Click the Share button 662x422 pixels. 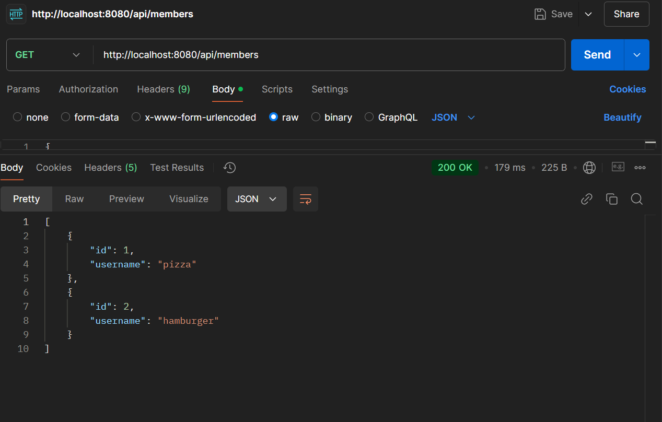tap(626, 14)
